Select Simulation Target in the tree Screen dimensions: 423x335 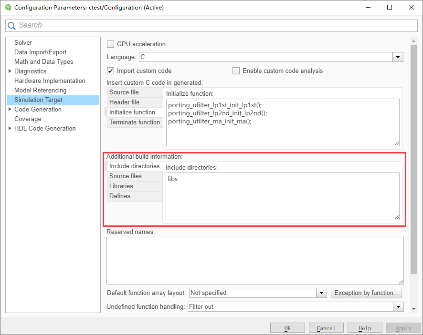53,100
